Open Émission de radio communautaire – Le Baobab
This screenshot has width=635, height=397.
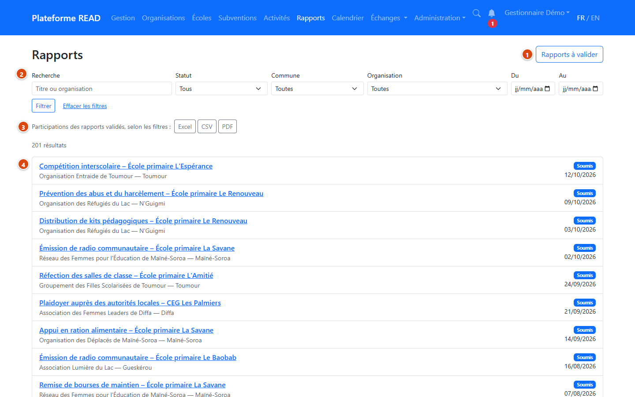[x=138, y=357]
